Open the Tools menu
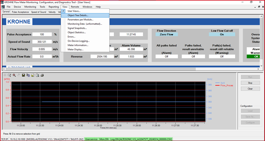Viewport: 265px width, 141px height. point(42,7)
